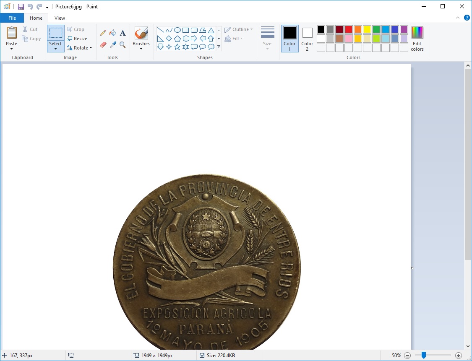This screenshot has height=361, width=472.
Task: Choose the Text tool
Action: (123, 33)
